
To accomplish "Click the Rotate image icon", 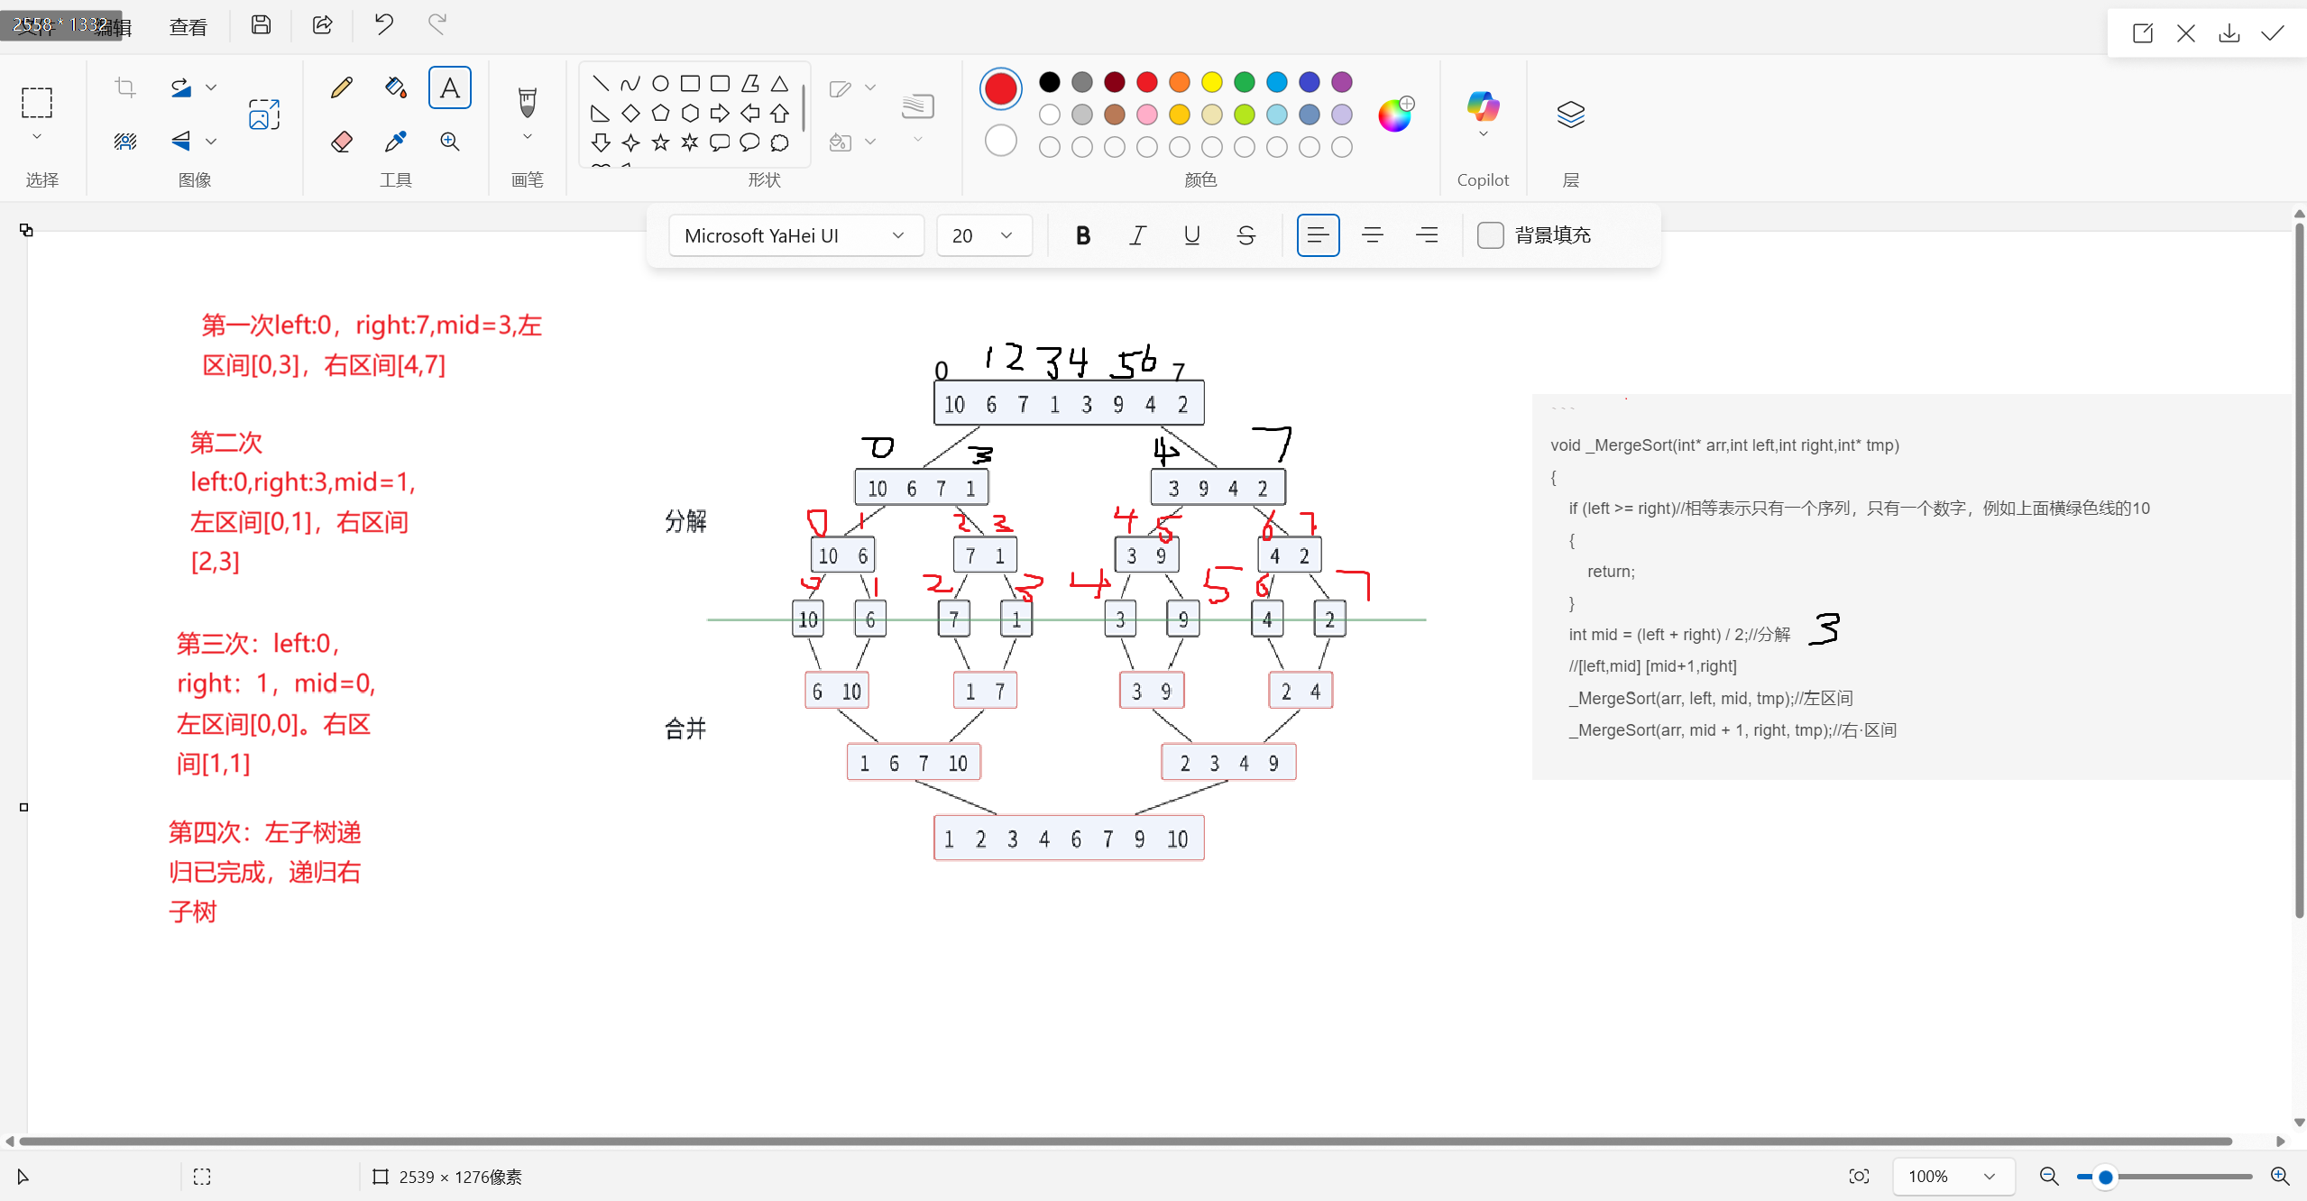I will 181,87.
